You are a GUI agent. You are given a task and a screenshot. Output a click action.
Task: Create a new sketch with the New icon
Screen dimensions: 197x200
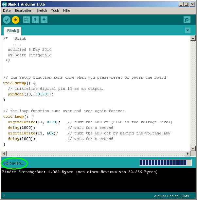point(27,20)
